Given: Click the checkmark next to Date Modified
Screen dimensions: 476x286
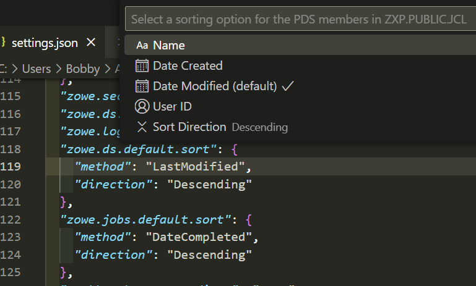Looking at the screenshot, I should click(x=288, y=86).
